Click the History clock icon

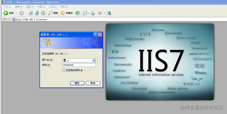pos(78,13)
